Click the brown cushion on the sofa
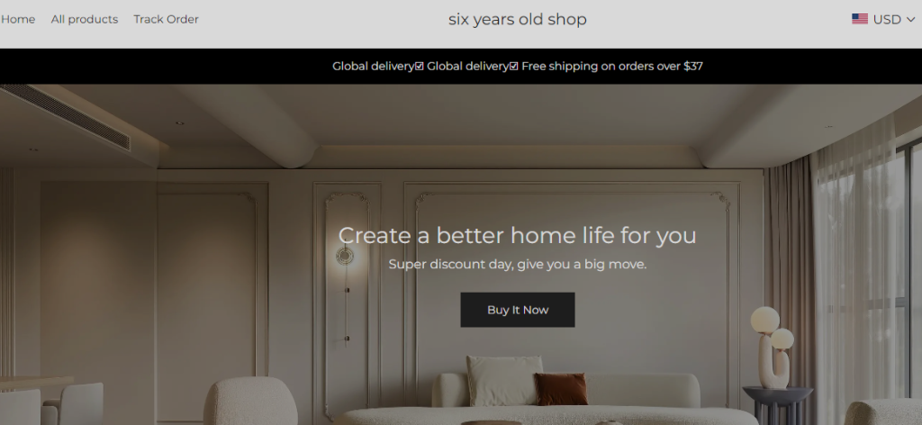The width and height of the screenshot is (922, 425). pos(561,389)
